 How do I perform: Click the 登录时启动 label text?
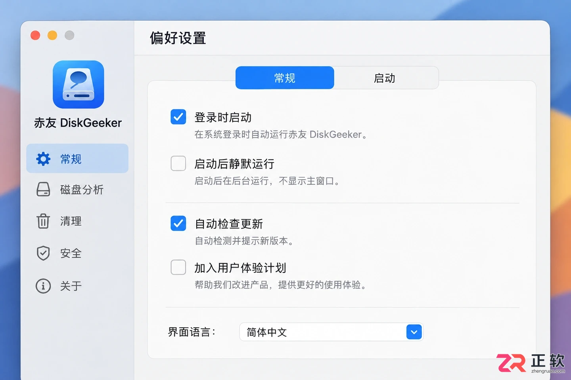click(223, 117)
